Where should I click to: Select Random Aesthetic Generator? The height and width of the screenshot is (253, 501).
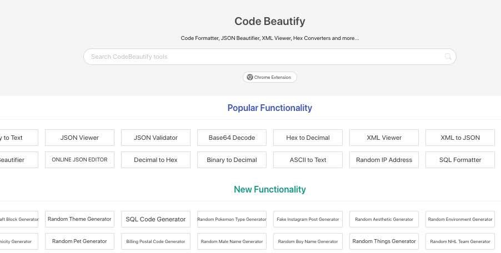[384, 219]
